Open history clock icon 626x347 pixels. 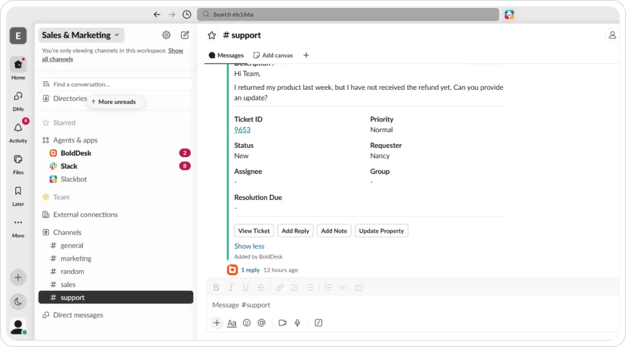pyautogui.click(x=187, y=15)
